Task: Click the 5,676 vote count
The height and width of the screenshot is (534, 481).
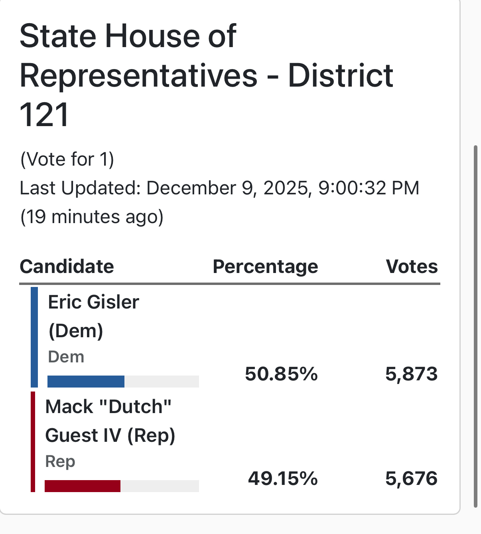Action: click(411, 478)
